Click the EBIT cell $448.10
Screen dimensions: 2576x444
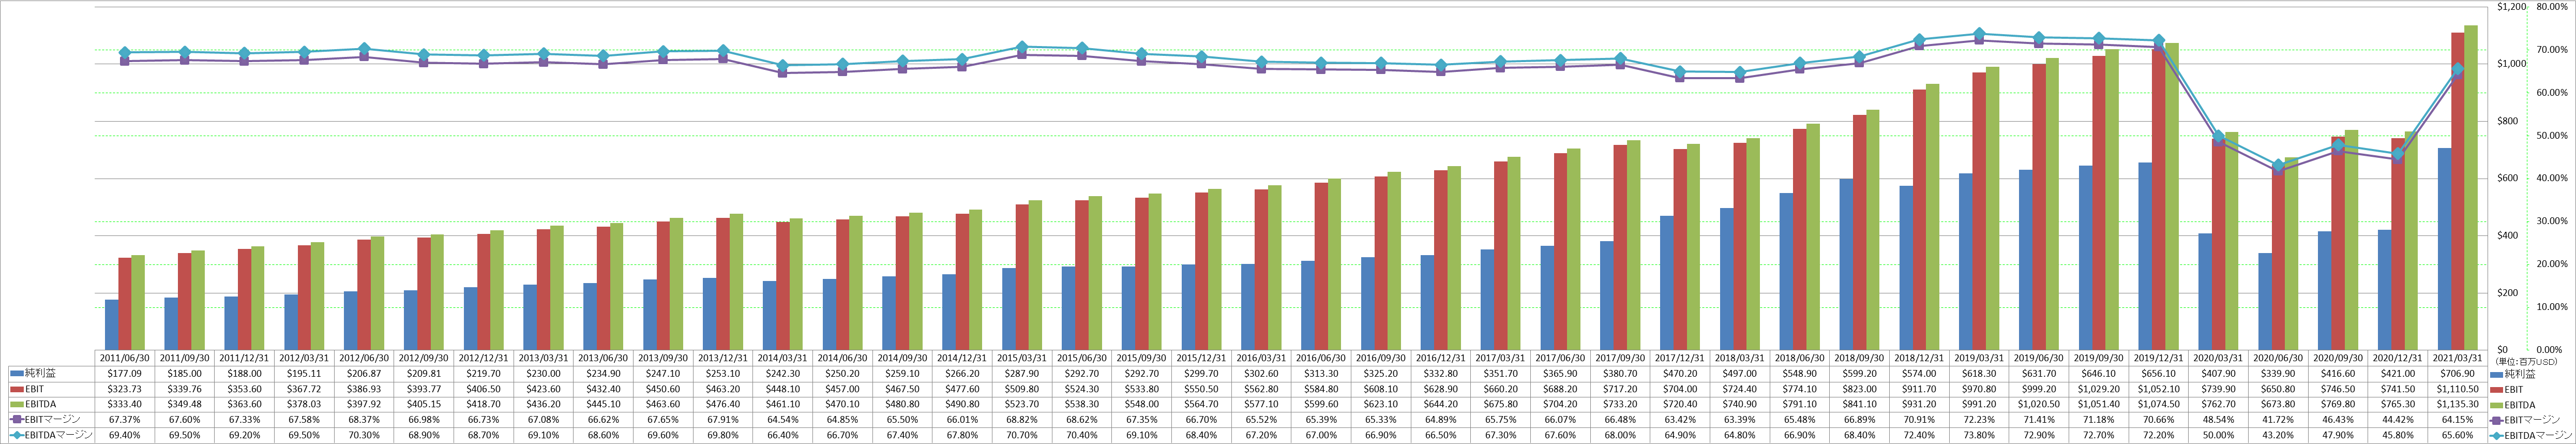click(783, 388)
